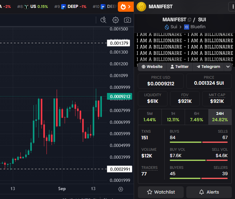Click the current price 0.0009212 axis label

[120, 96]
